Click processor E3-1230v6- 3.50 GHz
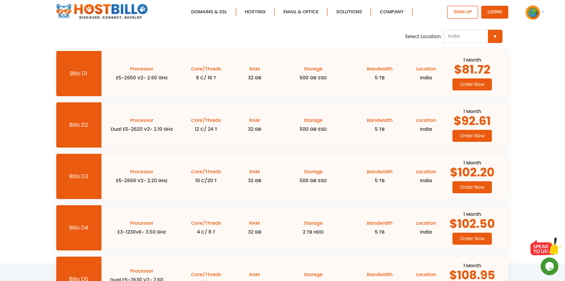The height and width of the screenshot is (281, 565). [142, 232]
